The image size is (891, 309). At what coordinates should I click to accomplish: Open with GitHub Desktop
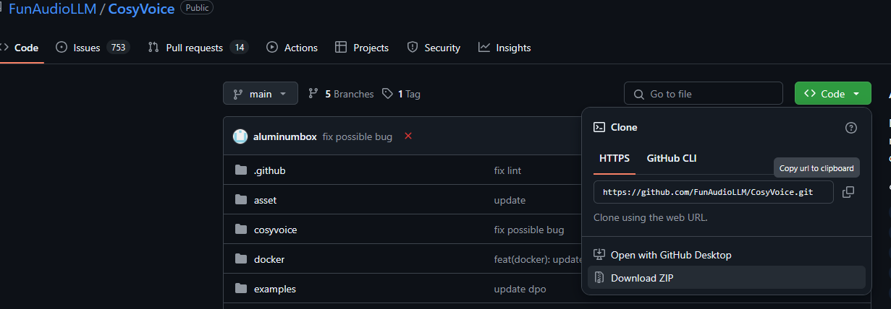[x=727, y=255]
